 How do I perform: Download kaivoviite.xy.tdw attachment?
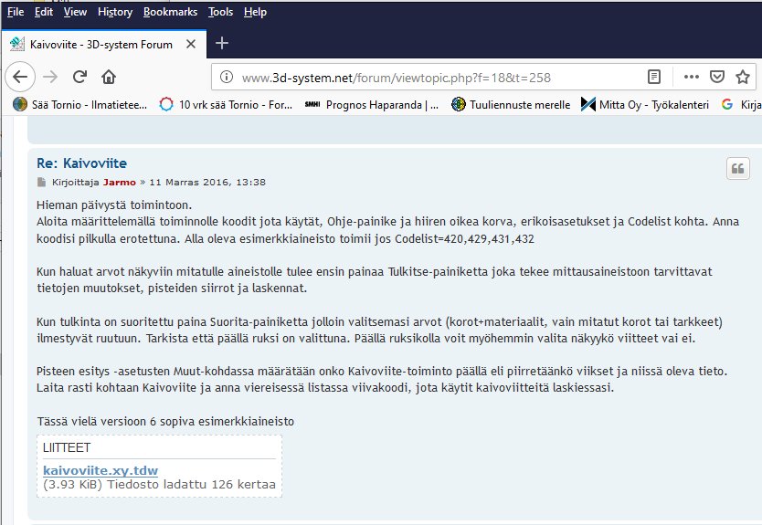100,470
